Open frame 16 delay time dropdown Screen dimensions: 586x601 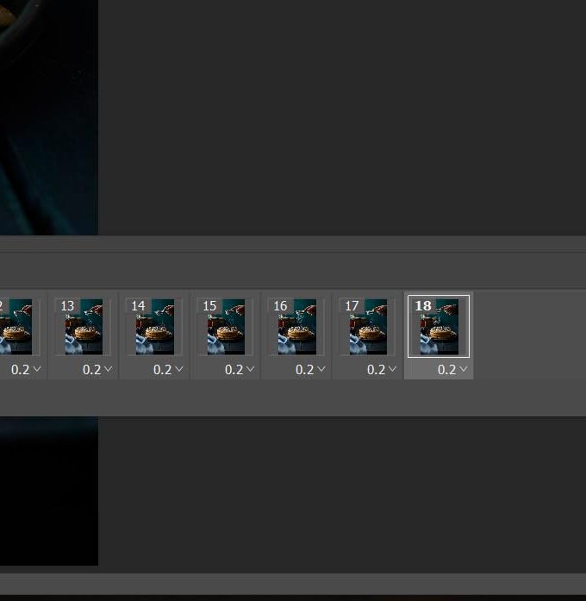point(310,370)
